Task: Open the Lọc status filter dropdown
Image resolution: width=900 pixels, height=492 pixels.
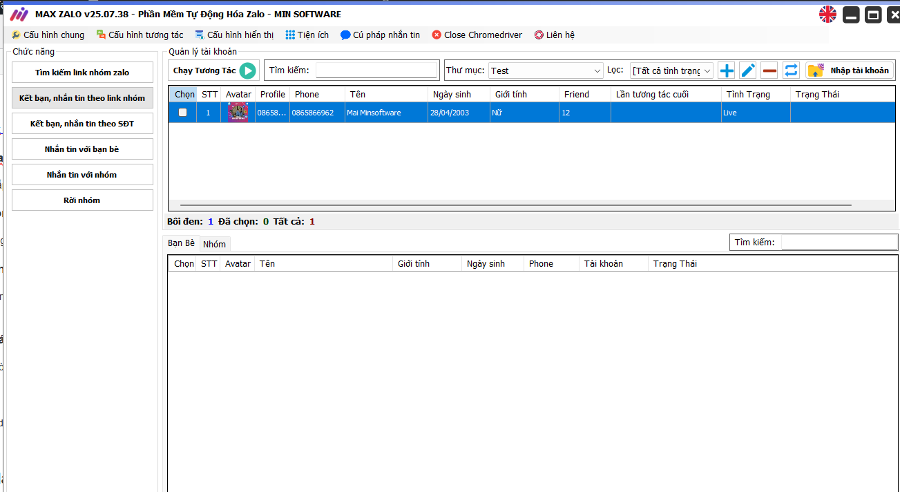Action: point(707,70)
